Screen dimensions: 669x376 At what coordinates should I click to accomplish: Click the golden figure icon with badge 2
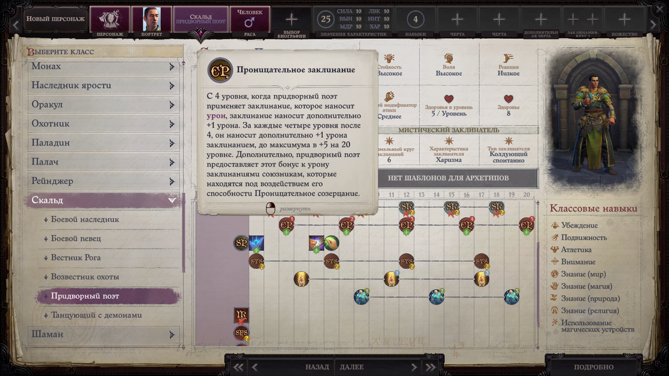482,279
